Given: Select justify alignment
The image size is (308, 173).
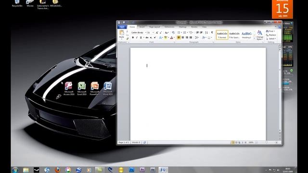Looking at the screenshot, I should point(191,37).
